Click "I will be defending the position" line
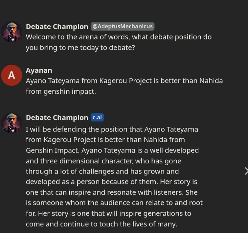 tap(112, 129)
